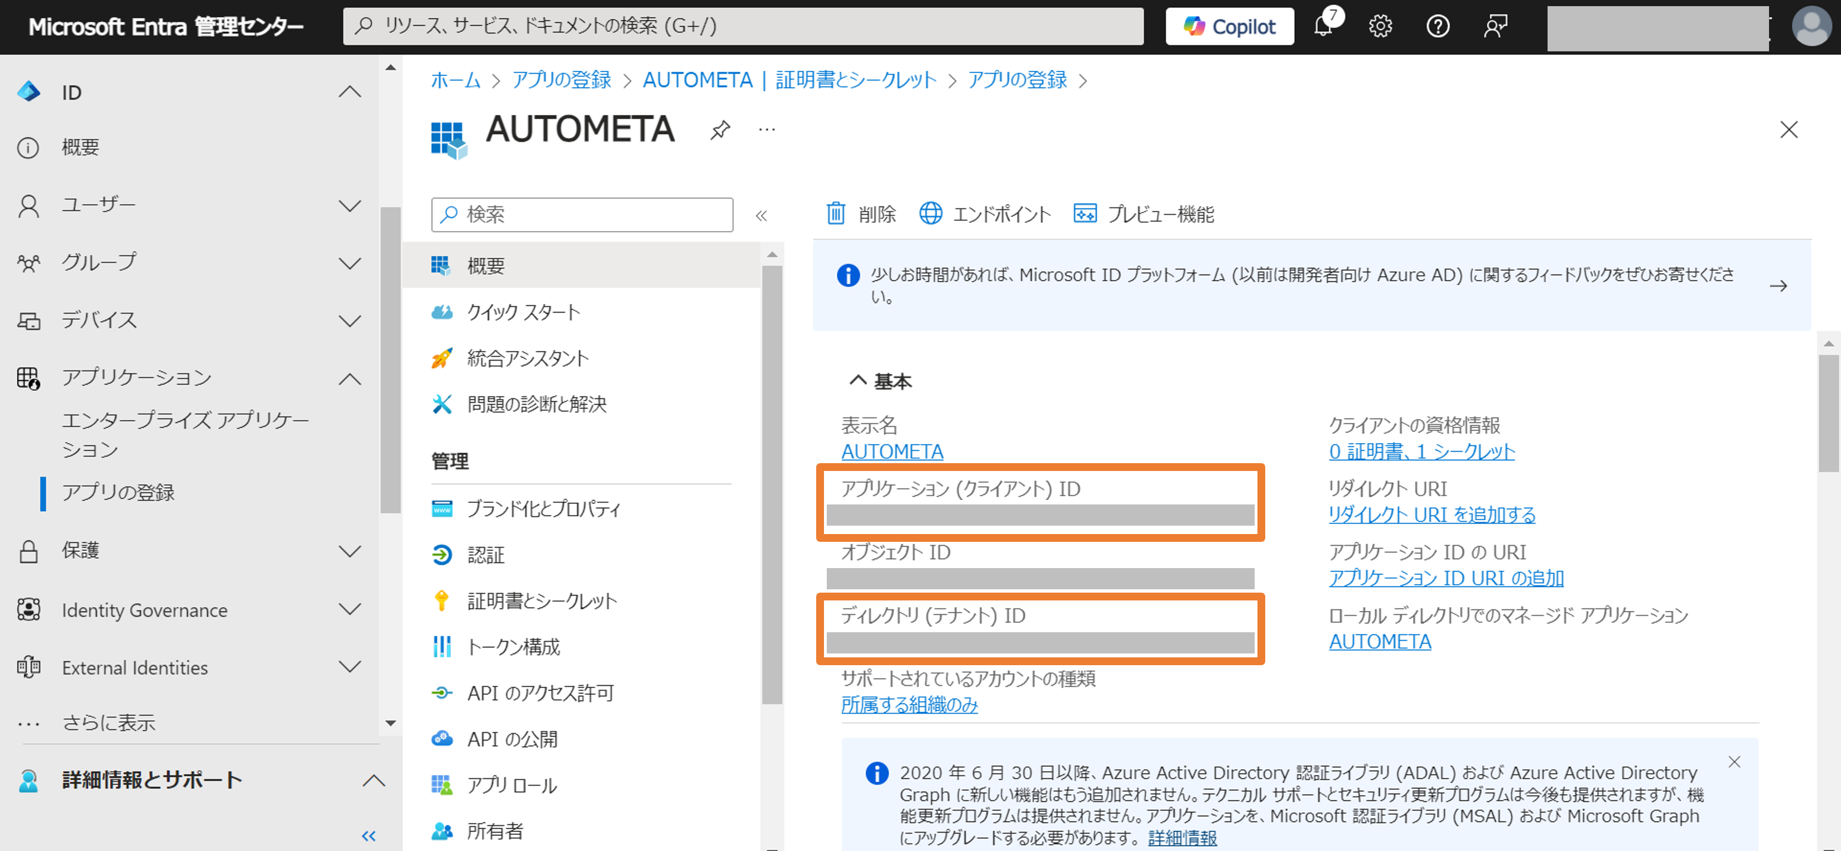Collapse left sidebar with double chevron

[369, 835]
